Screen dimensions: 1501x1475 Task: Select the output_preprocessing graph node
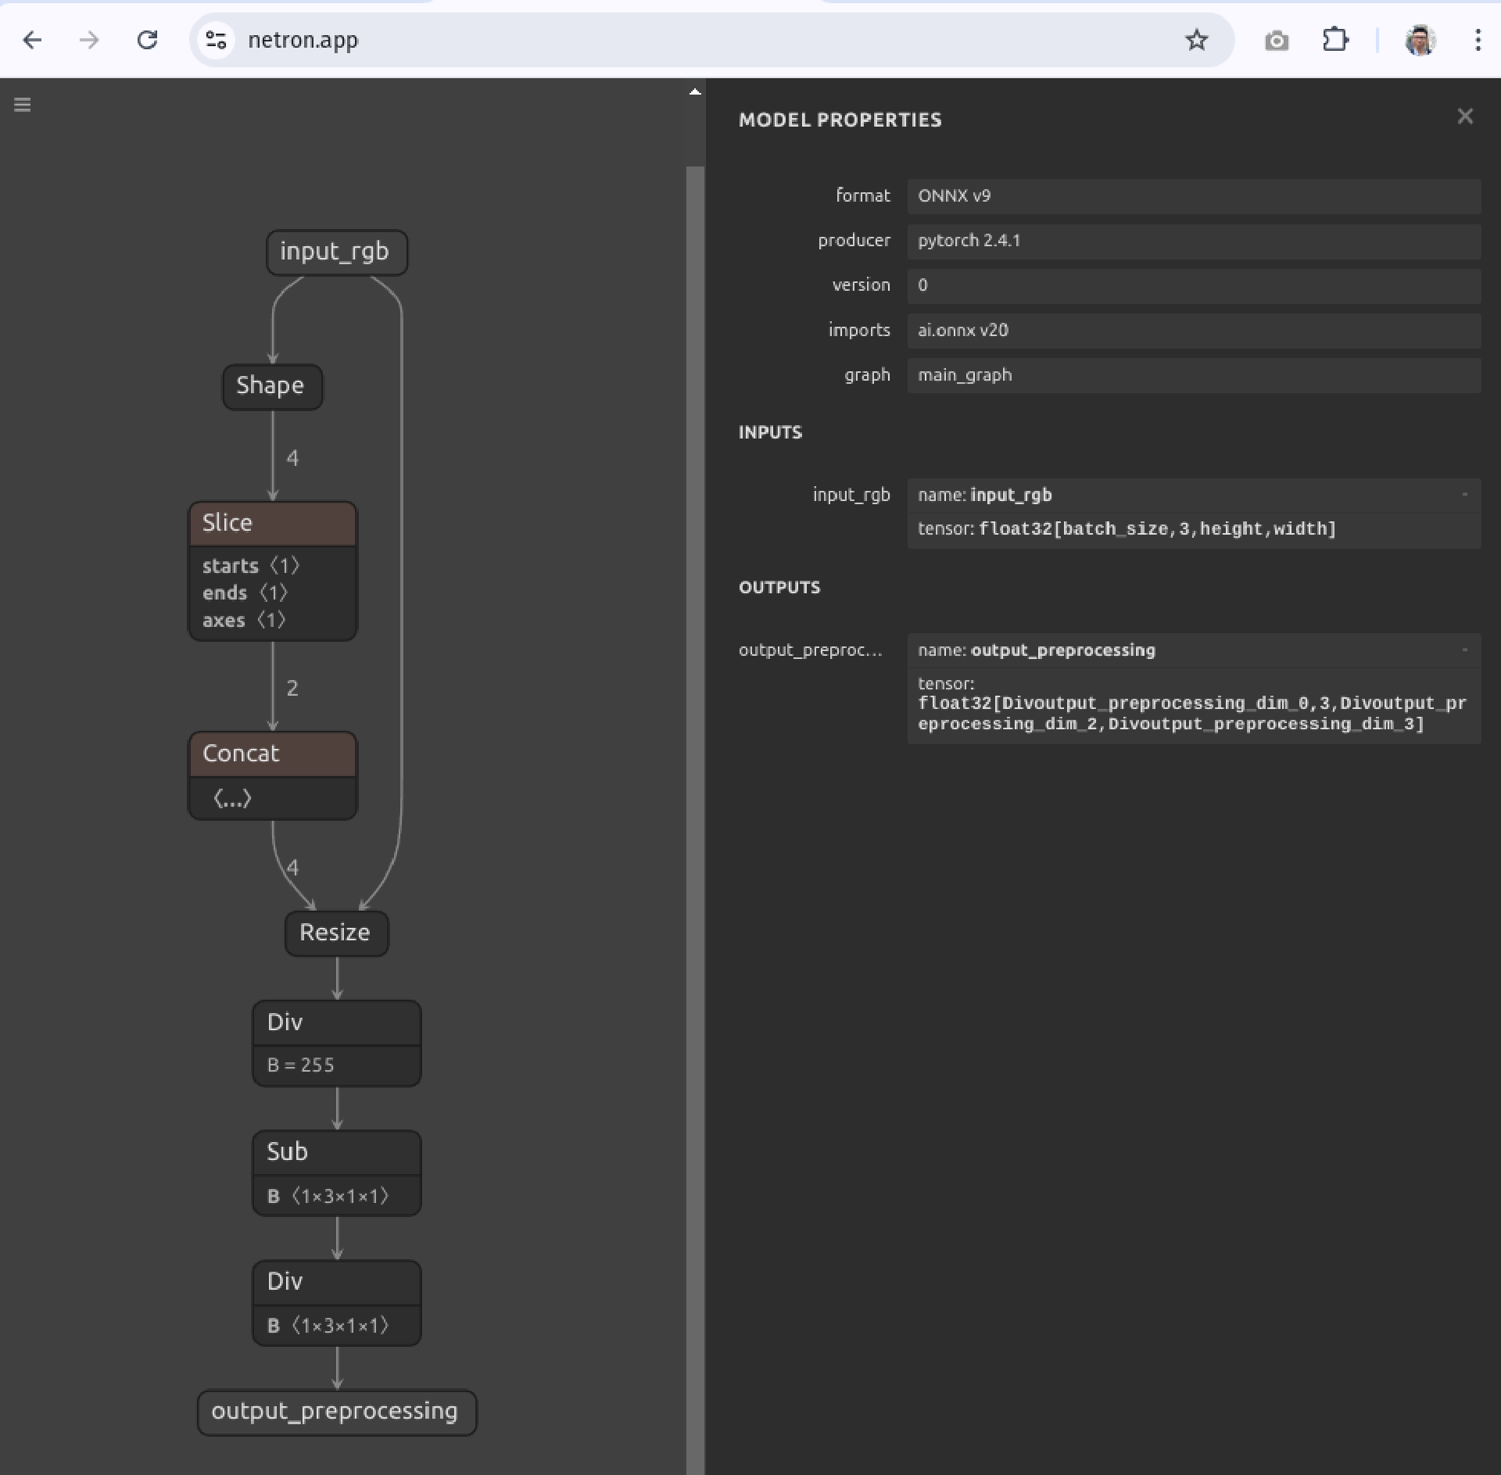(x=337, y=1412)
